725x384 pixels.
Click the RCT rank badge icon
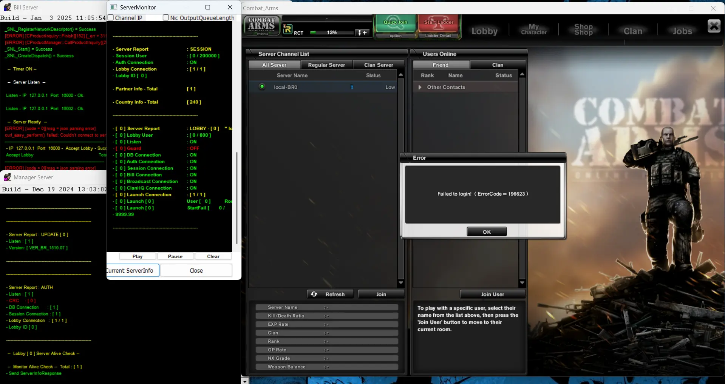point(288,29)
